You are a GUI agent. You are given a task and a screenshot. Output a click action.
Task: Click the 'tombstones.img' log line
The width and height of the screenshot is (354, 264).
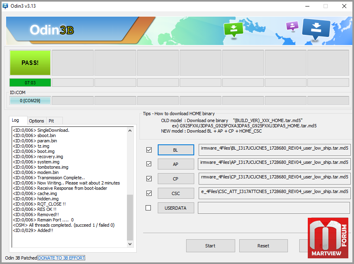[41, 167]
